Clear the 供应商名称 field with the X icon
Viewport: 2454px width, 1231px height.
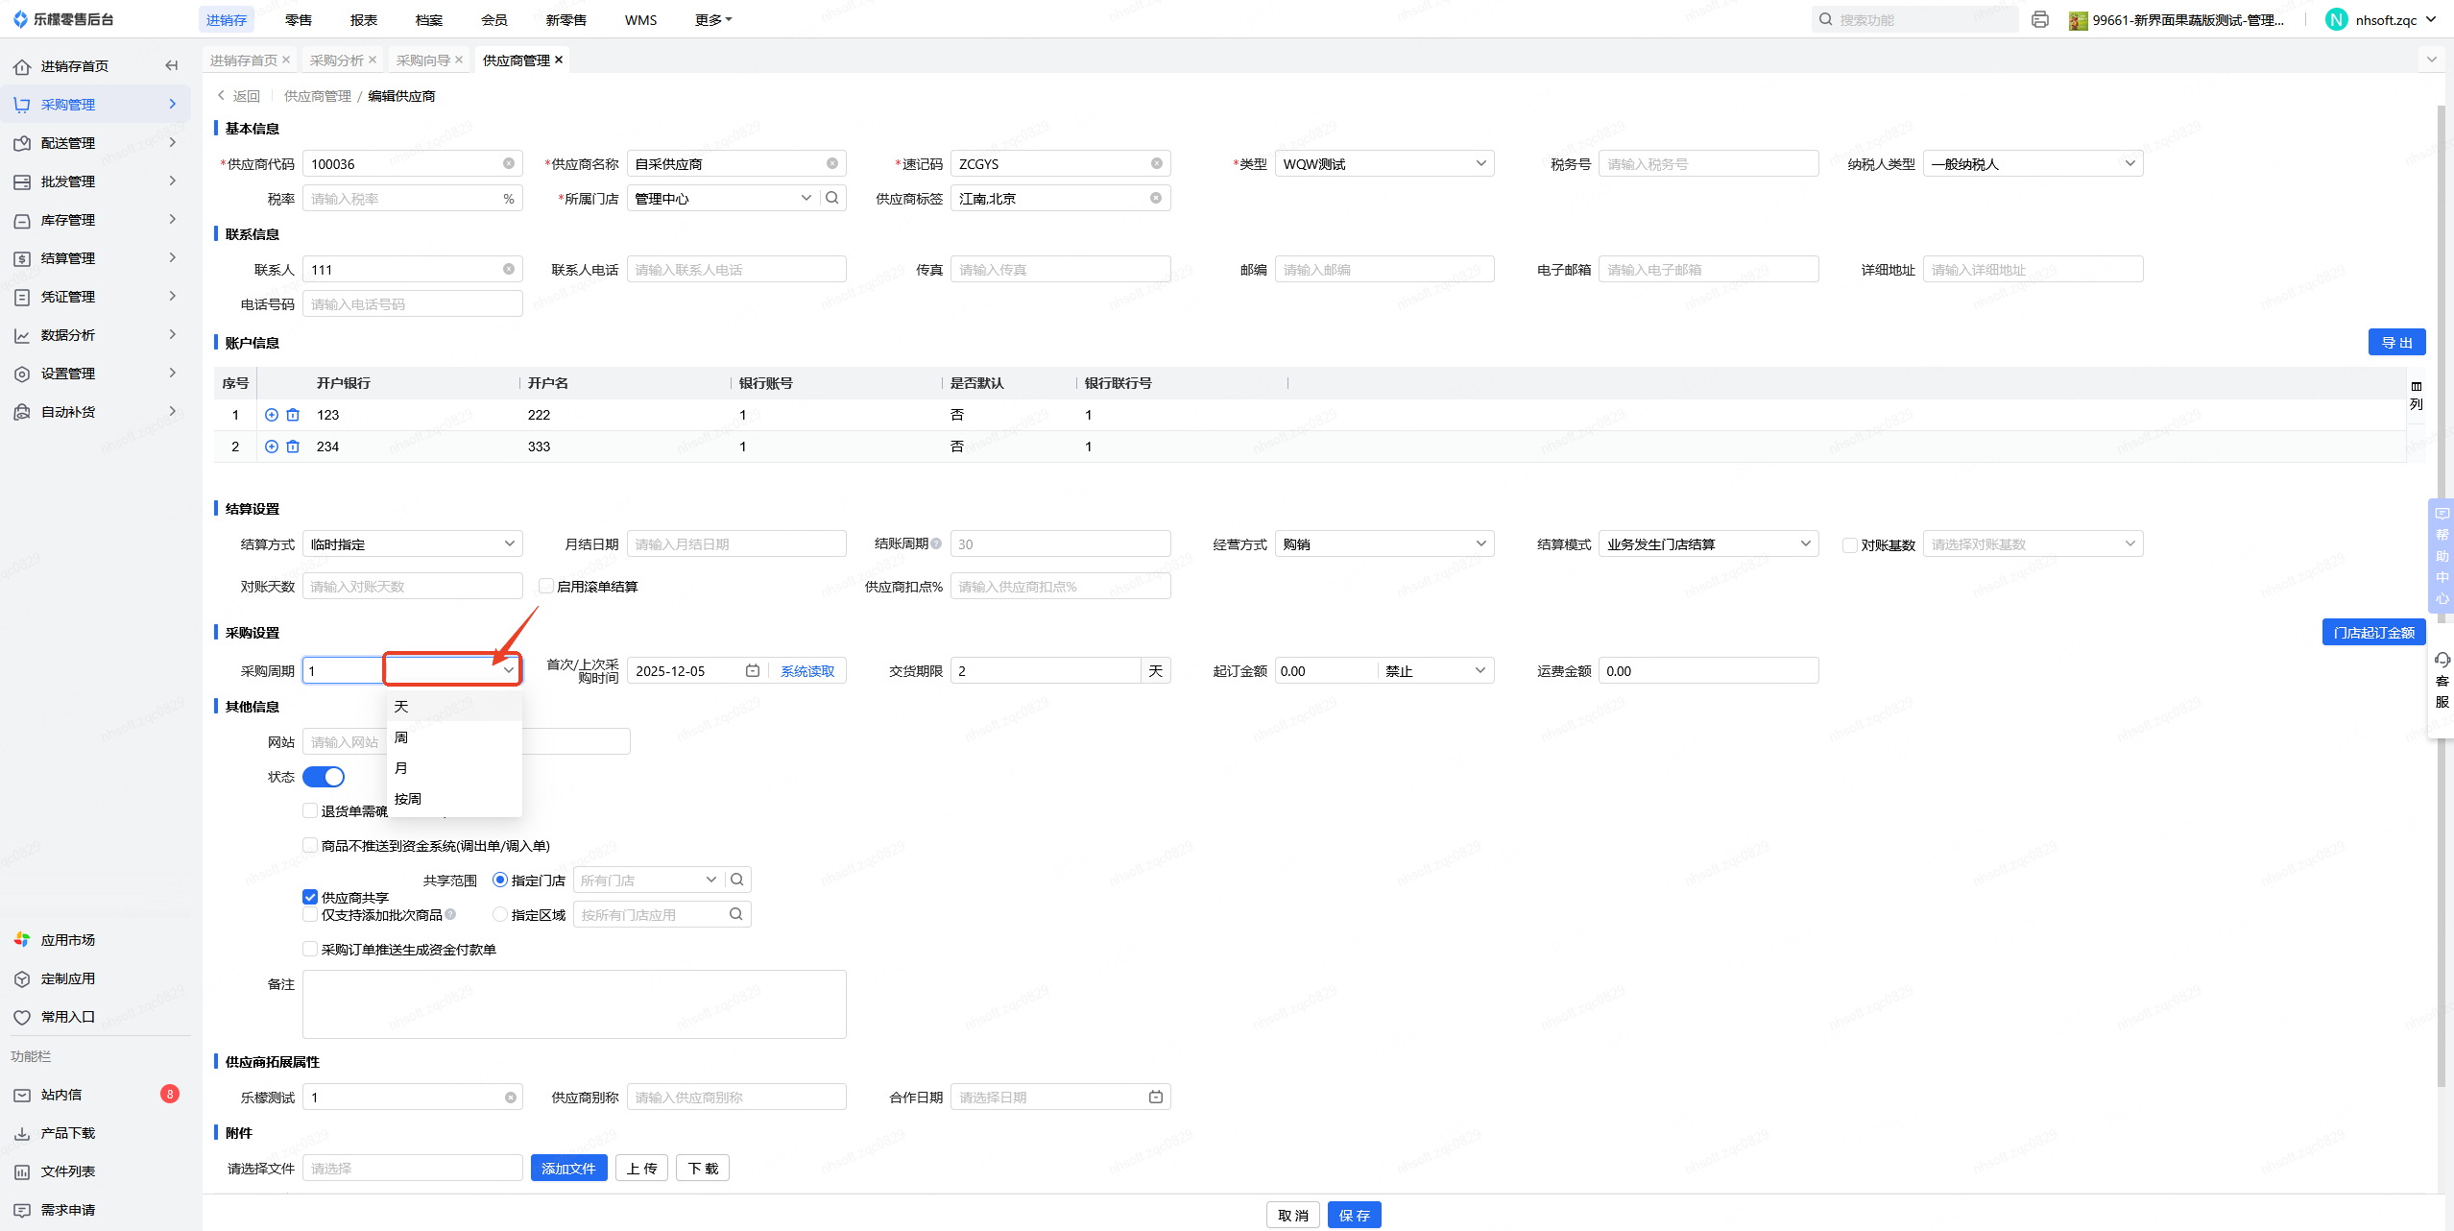(832, 163)
